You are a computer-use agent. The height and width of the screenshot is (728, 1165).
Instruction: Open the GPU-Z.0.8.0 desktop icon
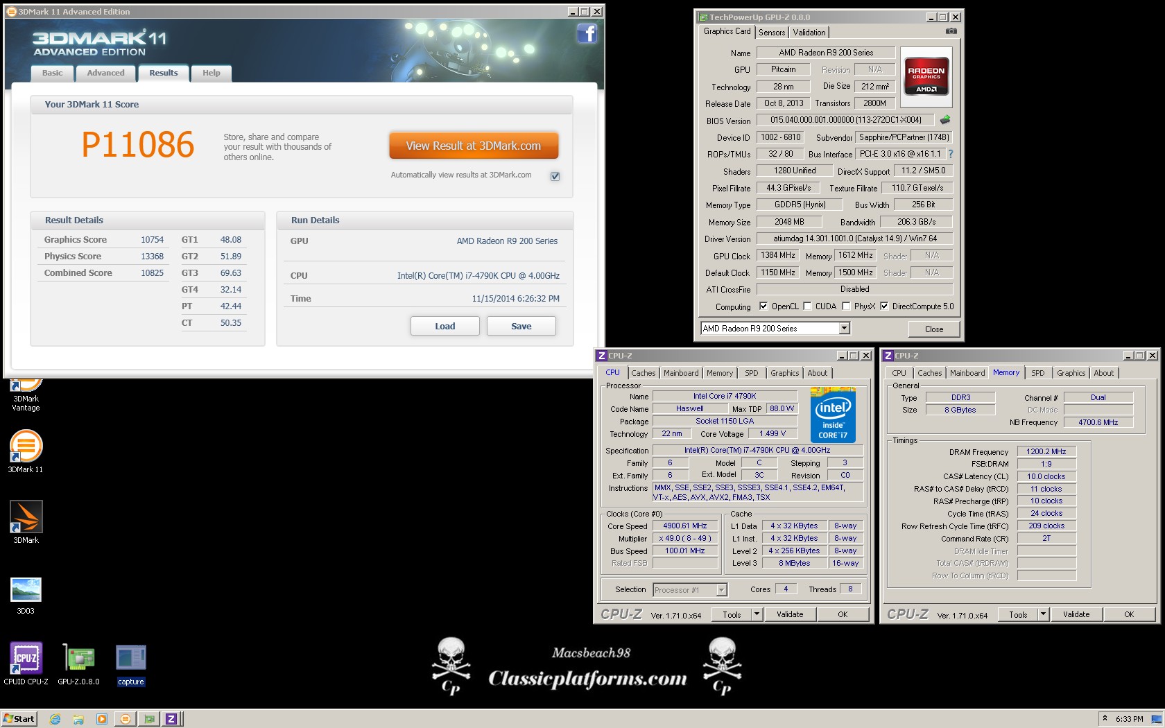[x=78, y=664]
